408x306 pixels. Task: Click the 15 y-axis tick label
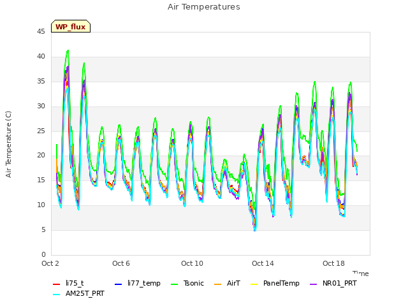(x=41, y=180)
